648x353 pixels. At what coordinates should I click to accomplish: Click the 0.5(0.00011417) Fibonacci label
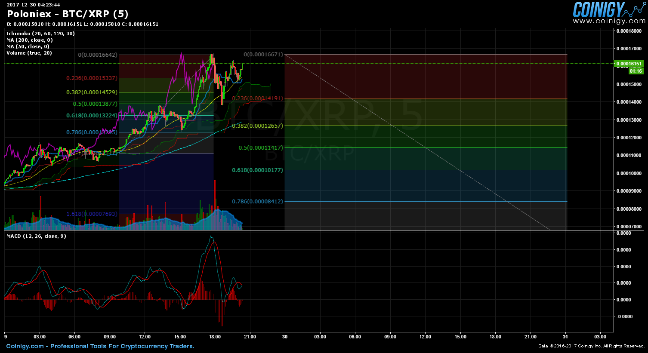click(261, 148)
